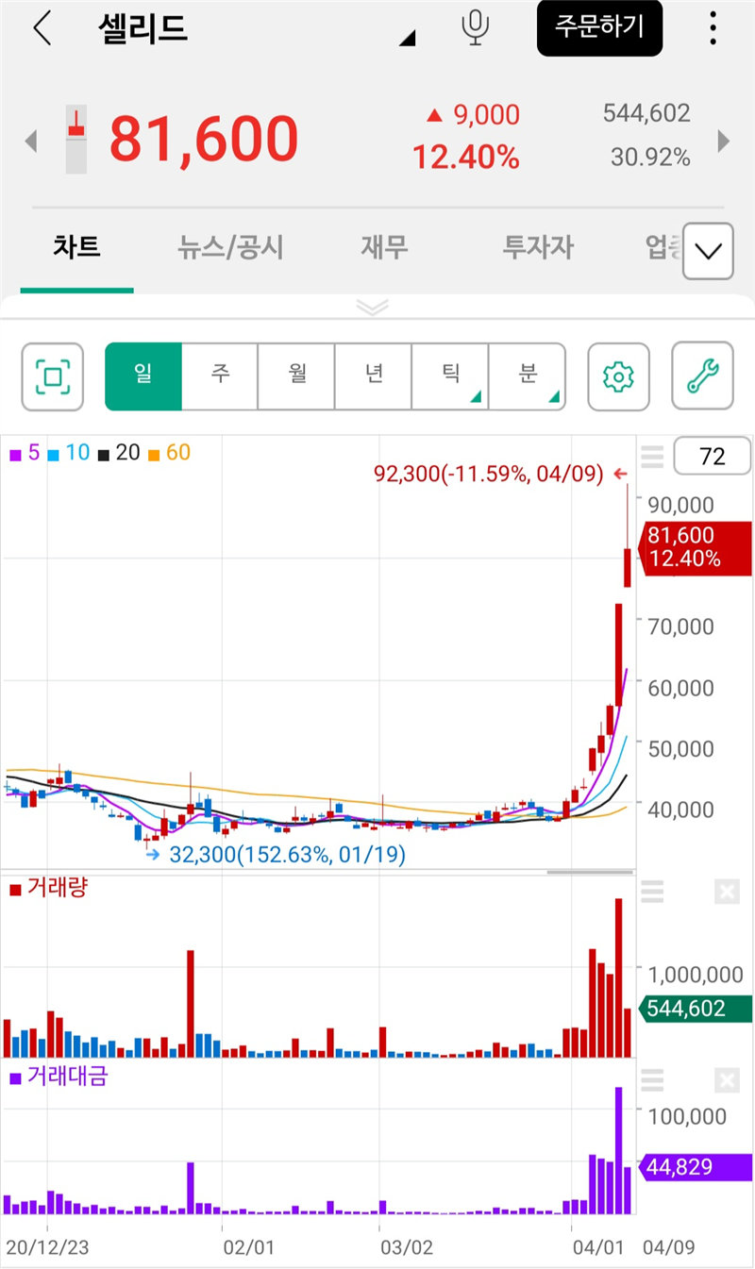Go to next stock with right arrow

tap(724, 142)
